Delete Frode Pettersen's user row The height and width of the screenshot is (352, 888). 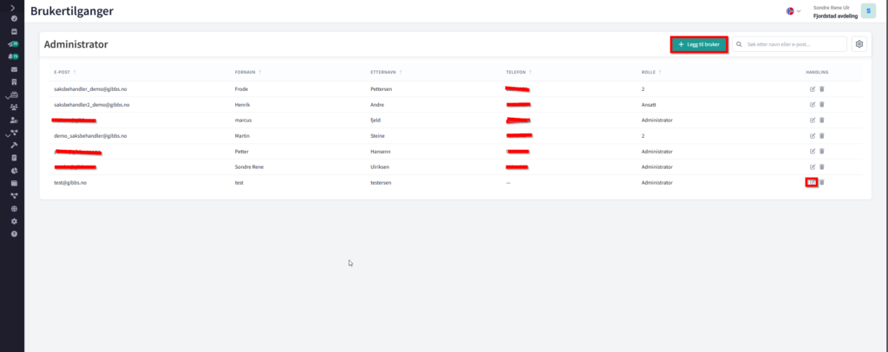(822, 89)
